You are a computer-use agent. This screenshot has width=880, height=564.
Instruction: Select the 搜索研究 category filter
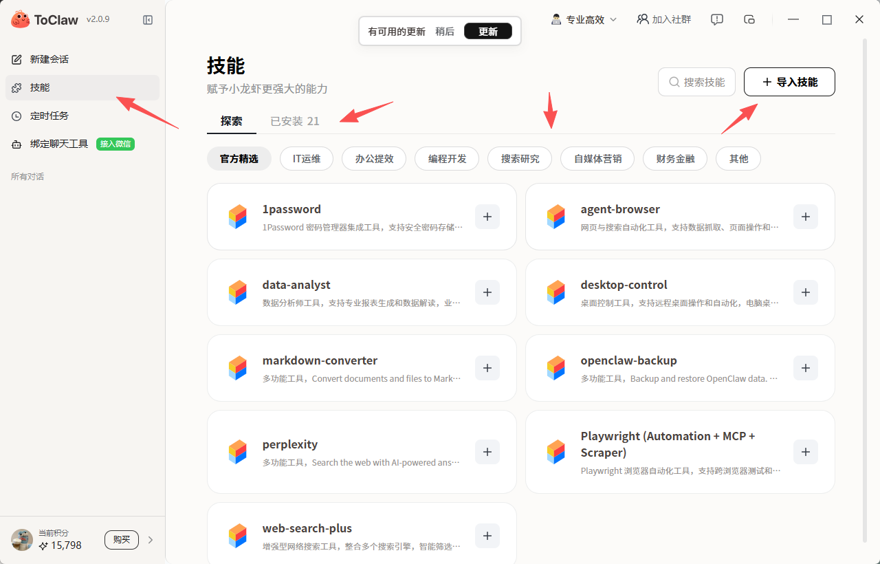[x=520, y=158]
